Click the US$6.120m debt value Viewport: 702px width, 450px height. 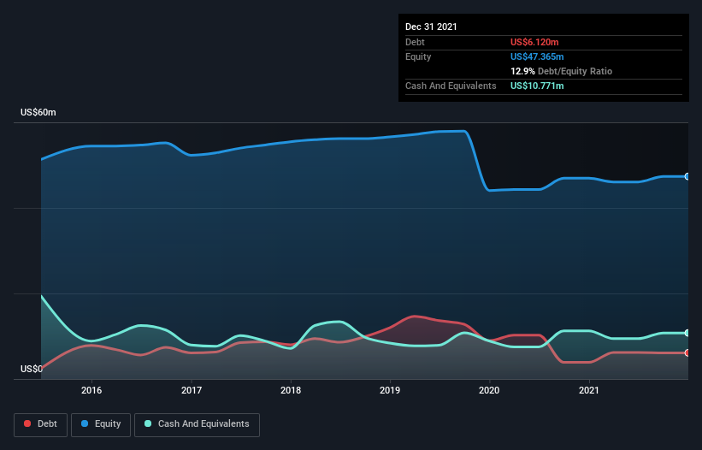534,42
